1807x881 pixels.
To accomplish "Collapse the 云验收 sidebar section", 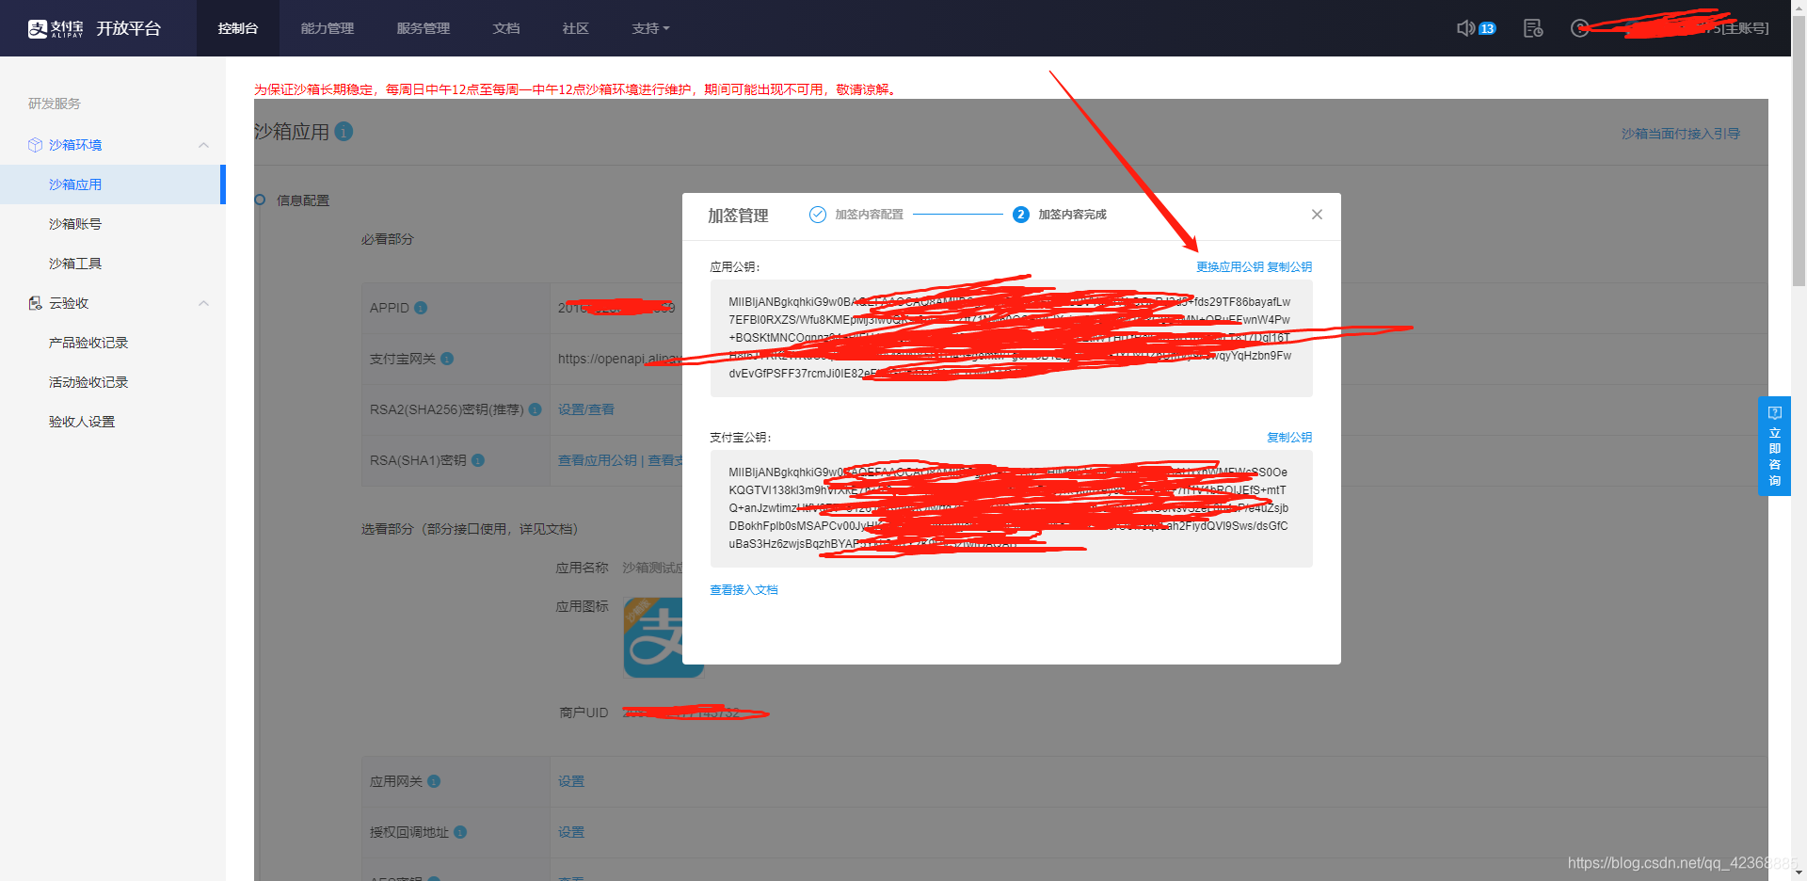I will coord(203,303).
